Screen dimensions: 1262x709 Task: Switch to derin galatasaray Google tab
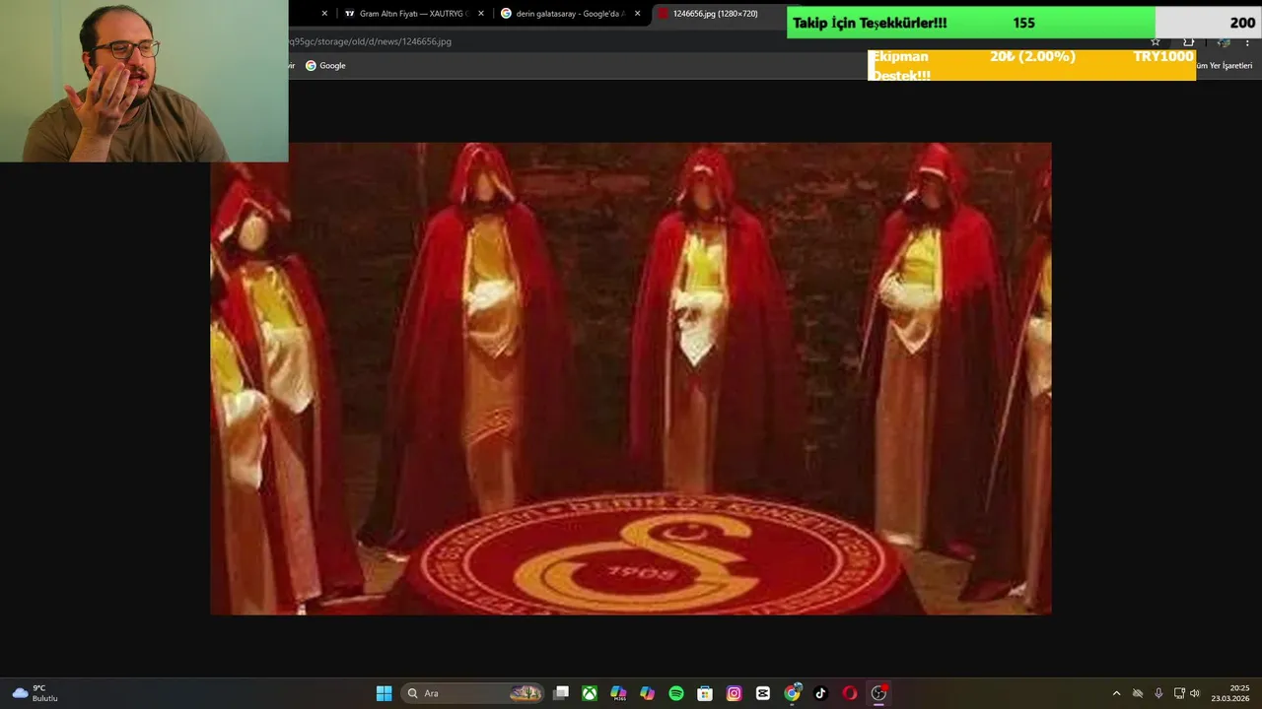[572, 14]
